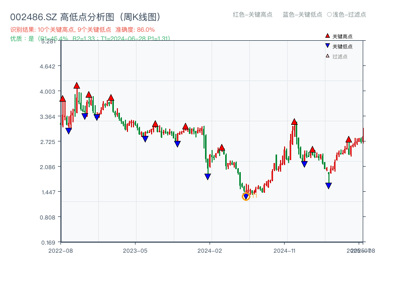Select the rightmost blue key-low triangle marker
This screenshot has height=302, width=403.
328,186
